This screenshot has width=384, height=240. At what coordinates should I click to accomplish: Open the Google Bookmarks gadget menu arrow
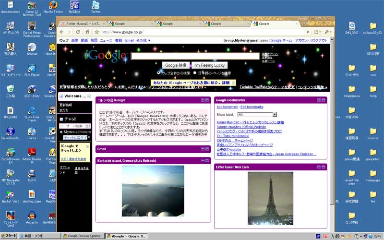(x=319, y=100)
